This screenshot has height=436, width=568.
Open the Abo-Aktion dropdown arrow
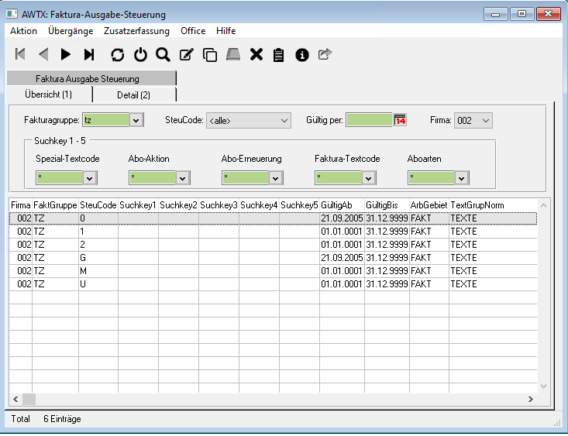(182, 178)
